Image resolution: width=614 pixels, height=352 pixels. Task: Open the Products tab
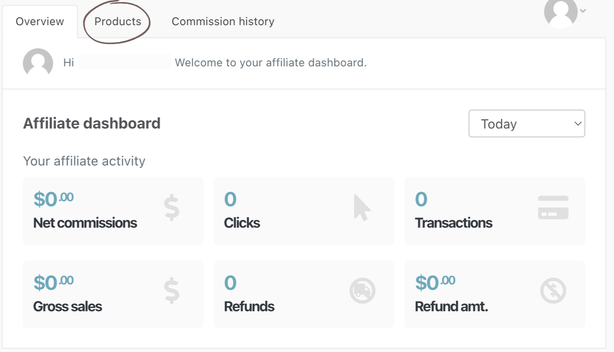pyautogui.click(x=118, y=21)
